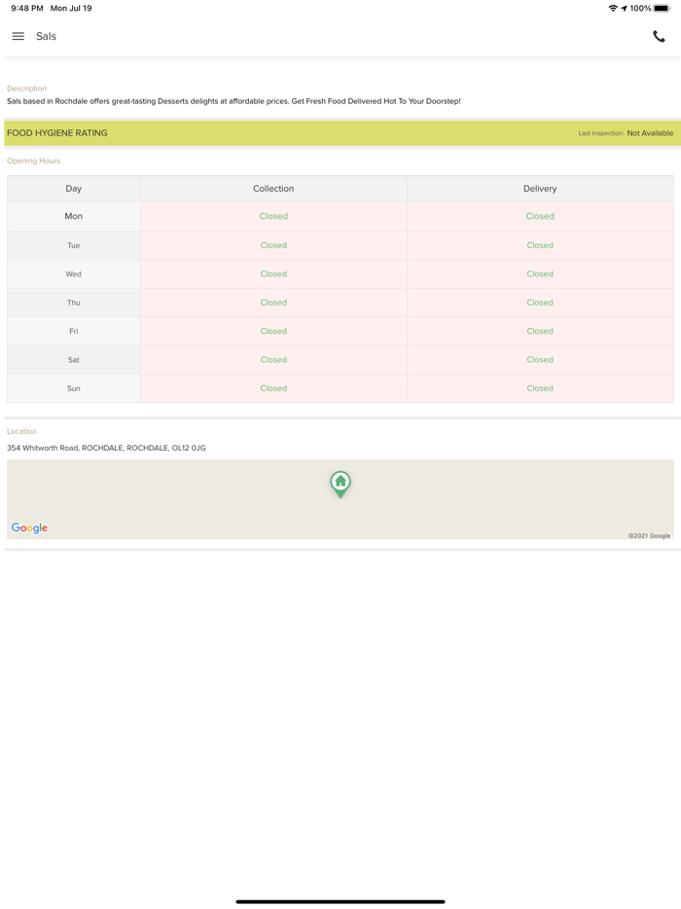Click the Sals title text
Screen dimensions: 681x909
coord(46,36)
